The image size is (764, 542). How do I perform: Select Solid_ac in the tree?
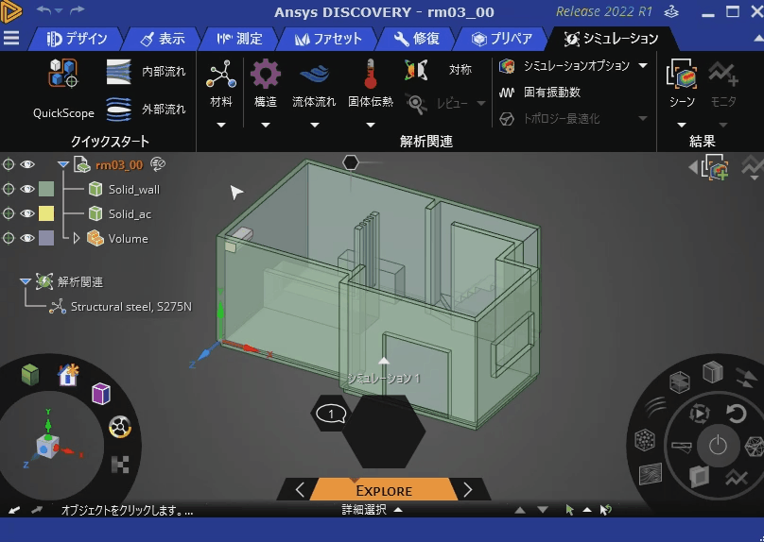point(130,214)
